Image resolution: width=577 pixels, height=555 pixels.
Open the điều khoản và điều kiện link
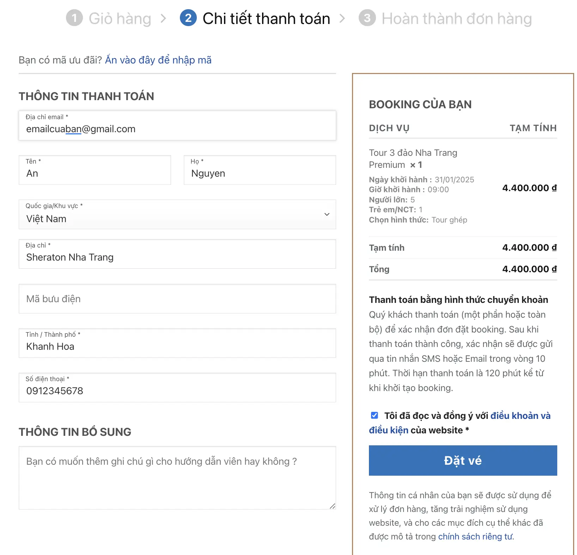520,416
